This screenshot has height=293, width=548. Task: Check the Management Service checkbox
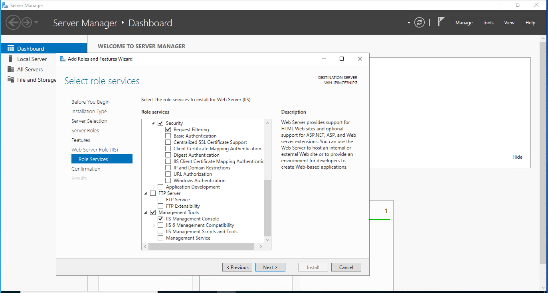coord(160,238)
